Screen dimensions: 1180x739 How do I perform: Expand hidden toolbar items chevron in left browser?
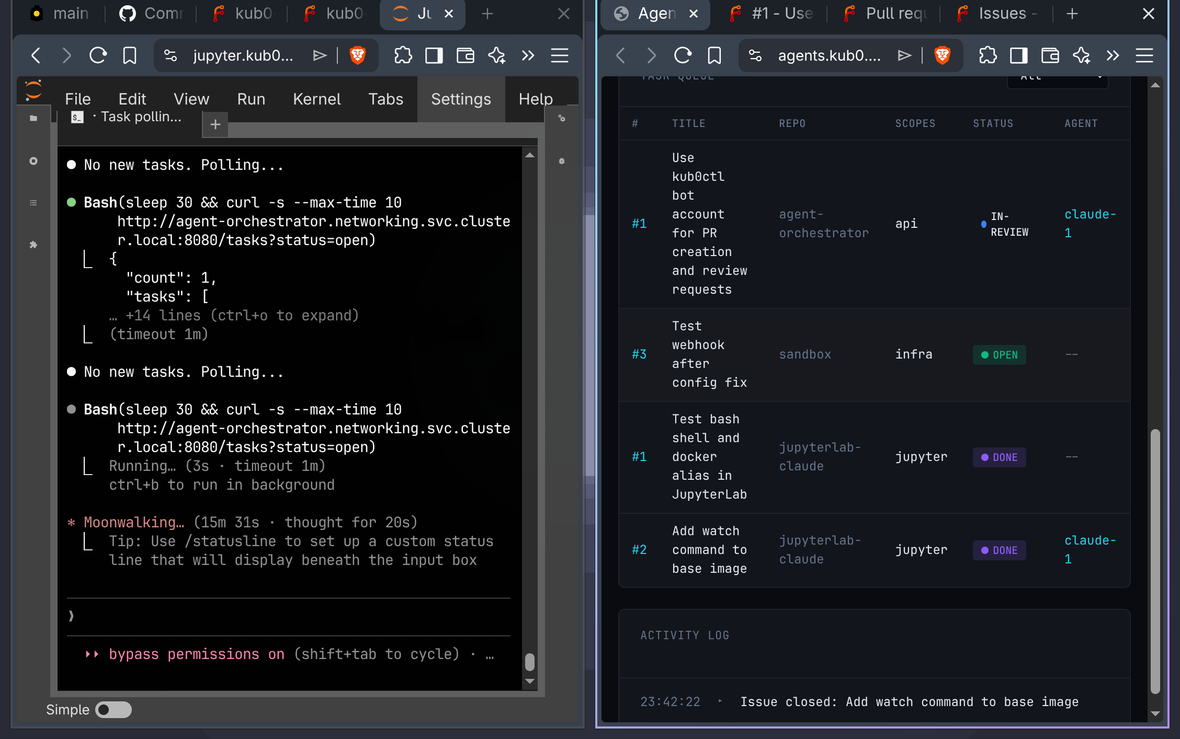[528, 55]
